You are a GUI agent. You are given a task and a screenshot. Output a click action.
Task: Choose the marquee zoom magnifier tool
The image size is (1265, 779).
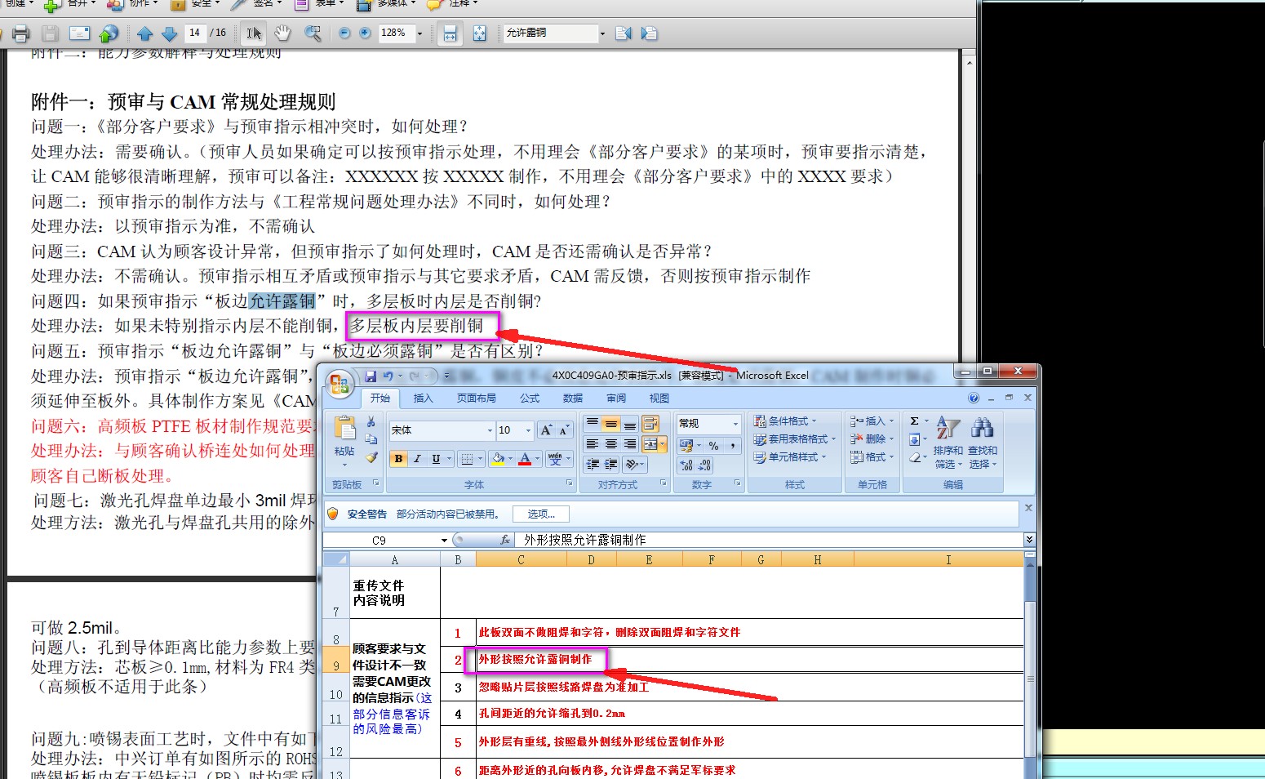pyautogui.click(x=313, y=33)
